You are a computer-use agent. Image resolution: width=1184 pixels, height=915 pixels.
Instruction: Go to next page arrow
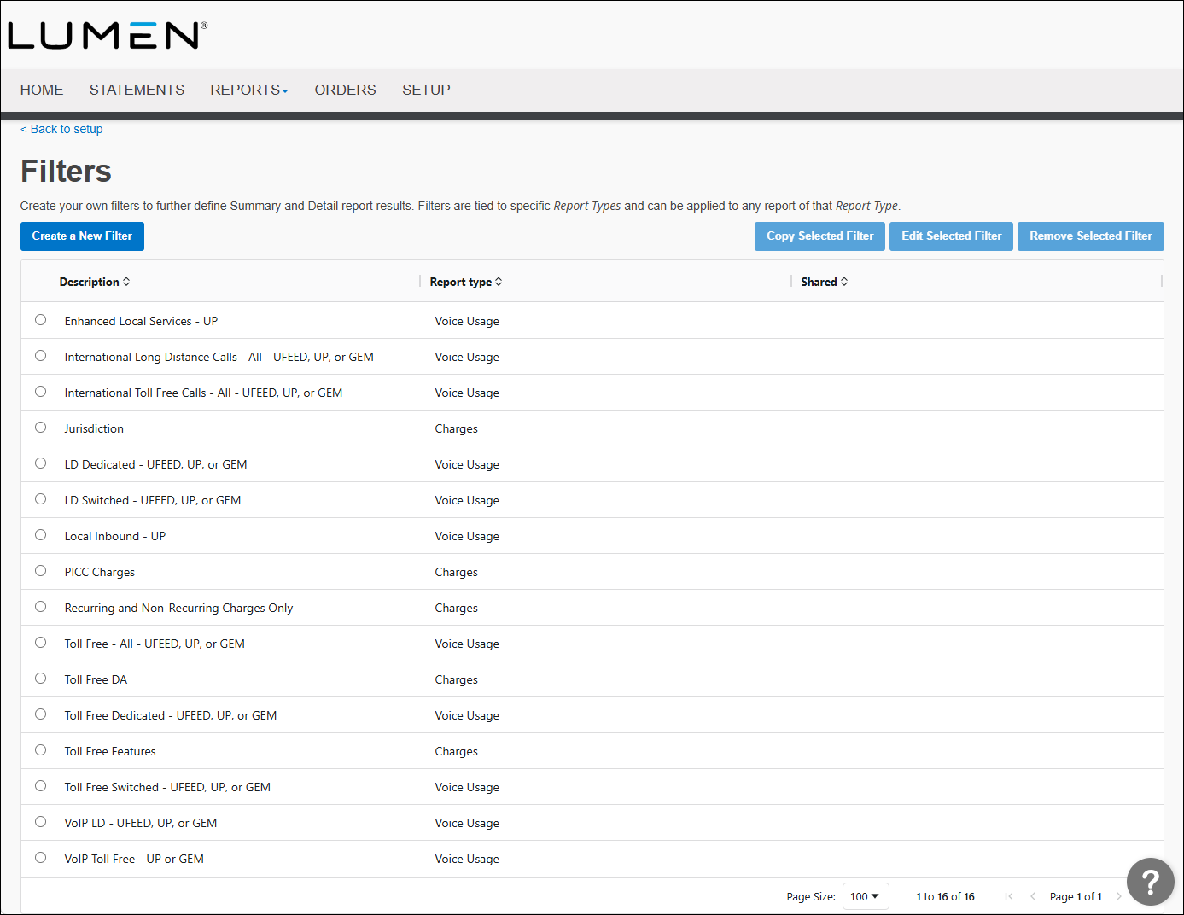pos(1118,896)
